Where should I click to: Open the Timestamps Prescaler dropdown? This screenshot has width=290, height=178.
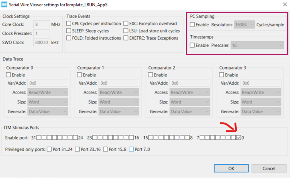tap(257, 45)
